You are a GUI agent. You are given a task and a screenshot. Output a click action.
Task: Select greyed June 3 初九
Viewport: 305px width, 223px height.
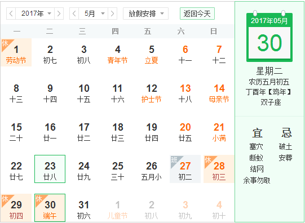(x=185, y=208)
